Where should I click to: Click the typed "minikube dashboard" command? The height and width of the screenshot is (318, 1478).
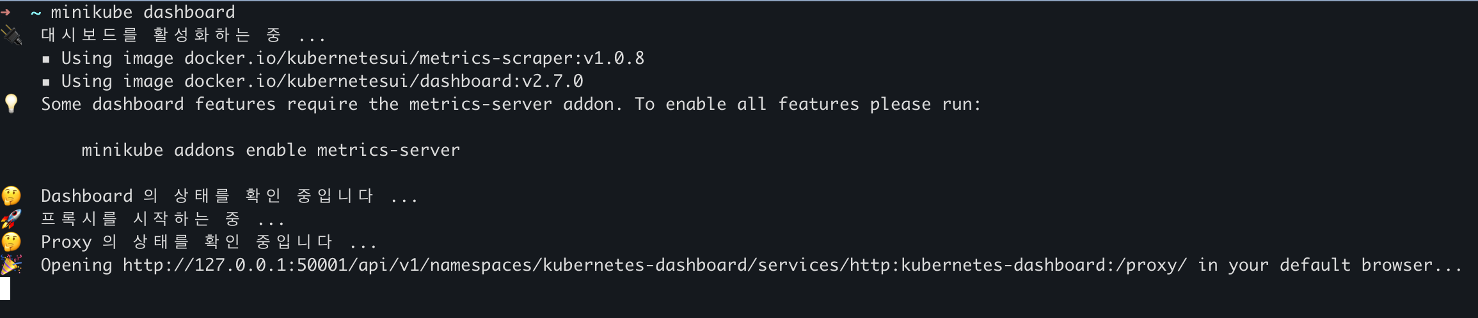pos(143,12)
